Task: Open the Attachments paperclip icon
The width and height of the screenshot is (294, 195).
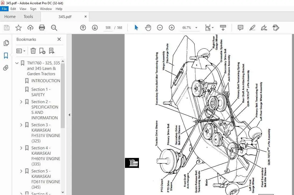Action: pyautogui.click(x=6, y=68)
